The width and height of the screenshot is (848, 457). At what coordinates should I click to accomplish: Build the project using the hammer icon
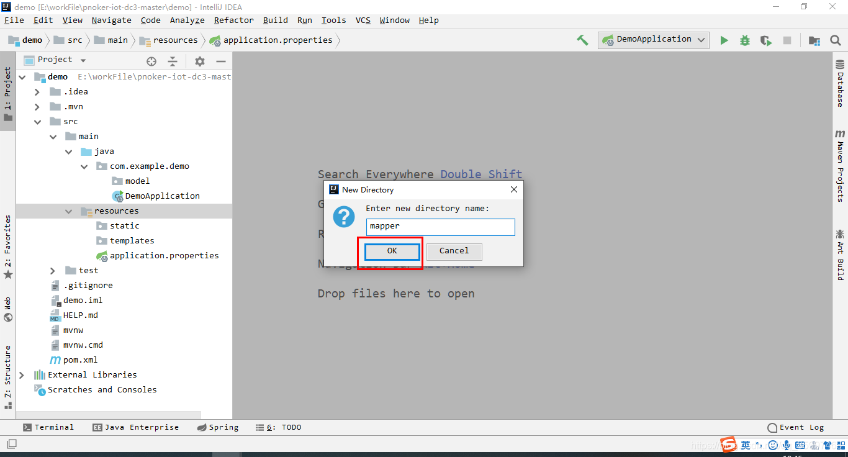pos(582,39)
